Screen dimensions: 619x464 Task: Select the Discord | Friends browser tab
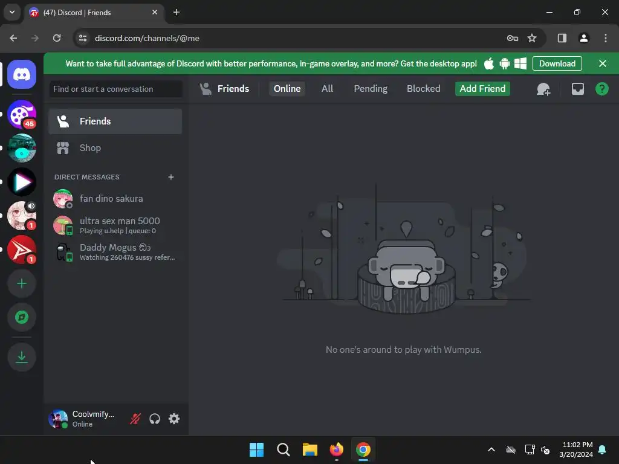click(94, 12)
